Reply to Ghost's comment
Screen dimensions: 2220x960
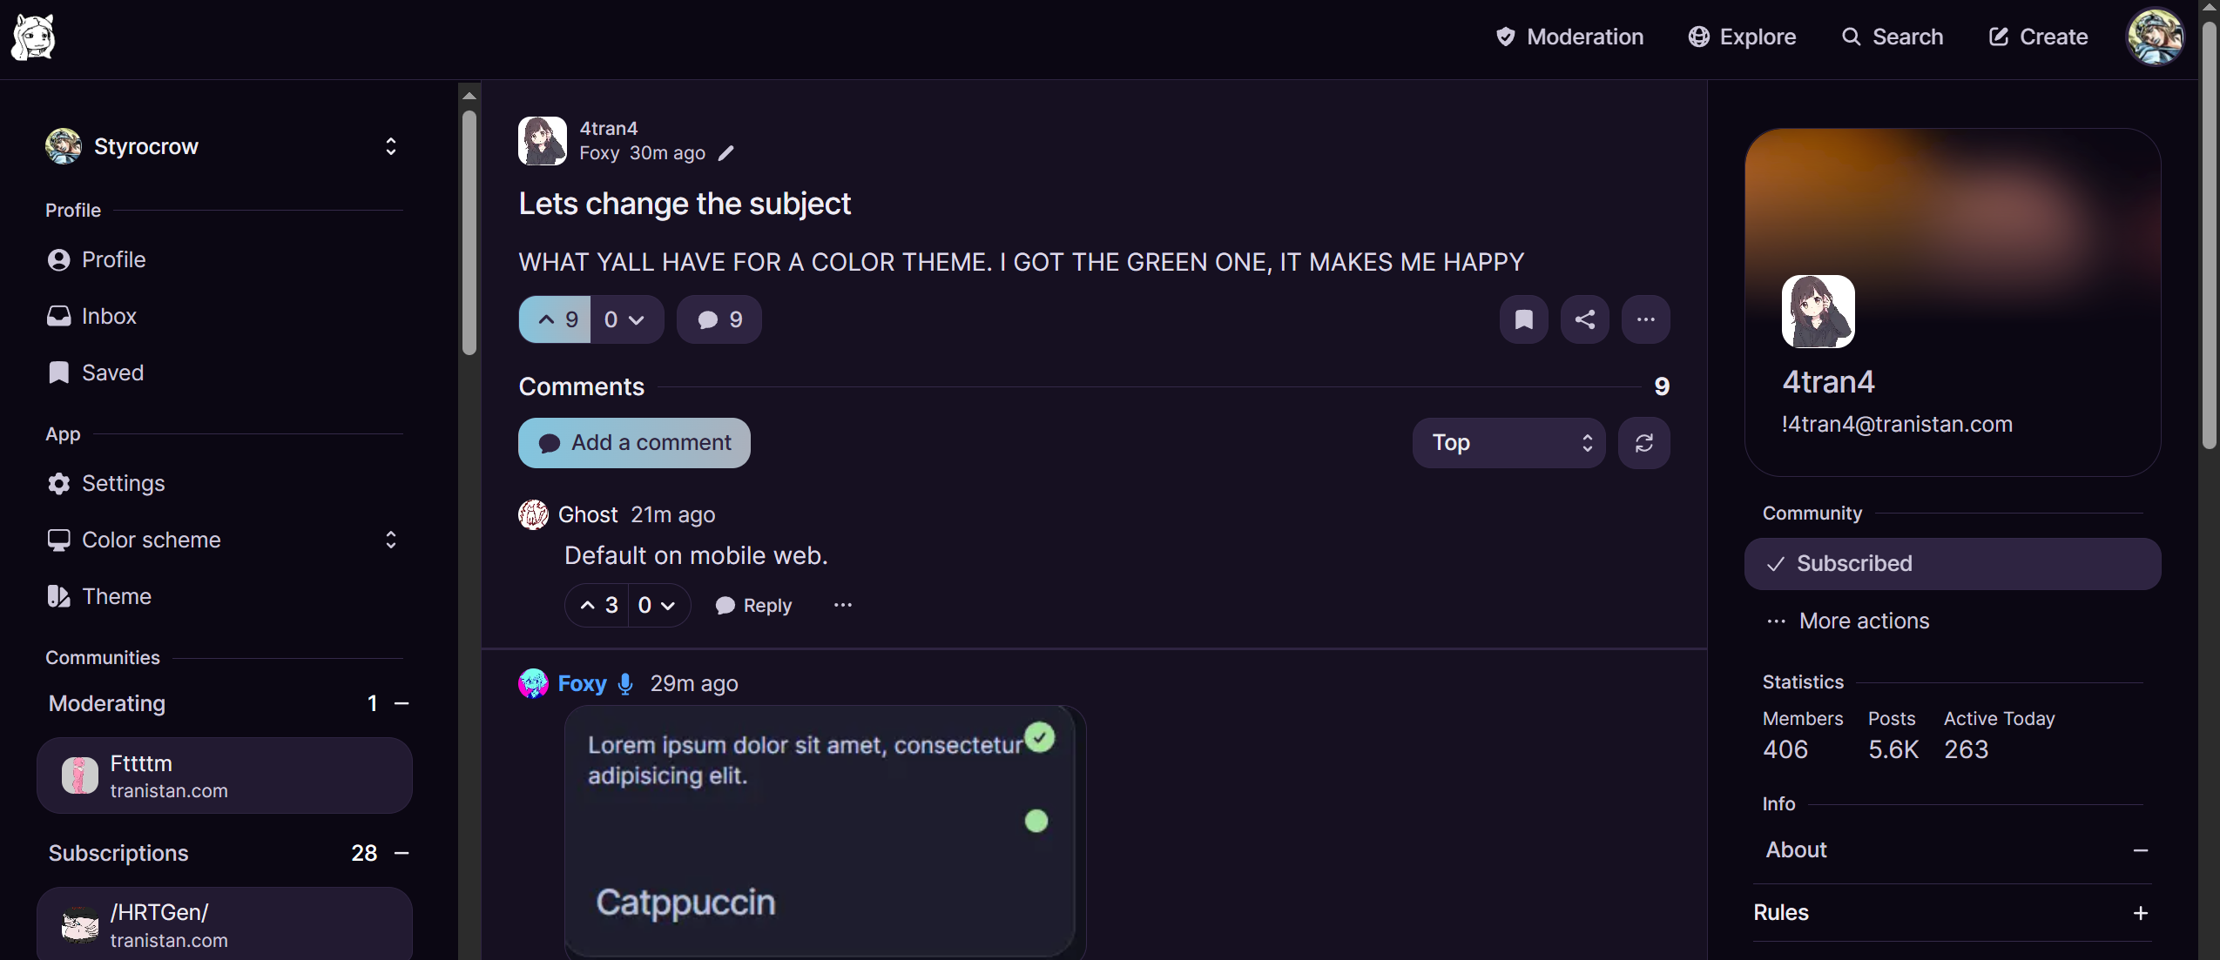tap(753, 606)
